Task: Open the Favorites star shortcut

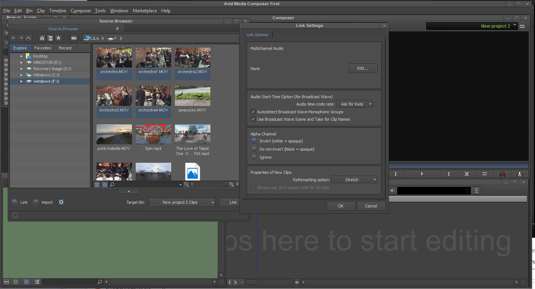Action: pyautogui.click(x=58, y=38)
